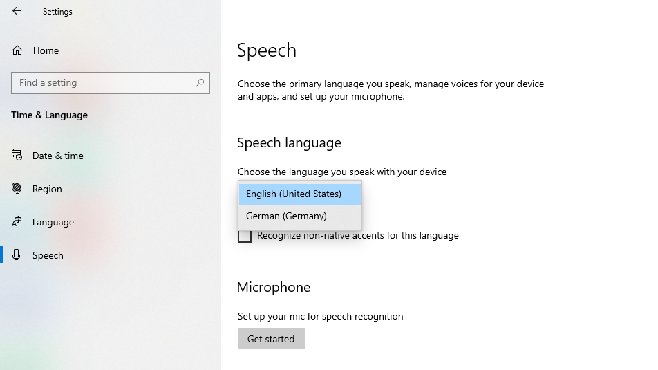The height and width of the screenshot is (370, 658).
Task: Enable the non-native accents checkbox
Action: pyautogui.click(x=245, y=236)
